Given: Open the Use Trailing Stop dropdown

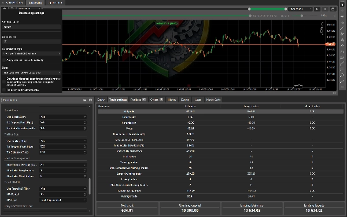Looking at the screenshot, I should [x=63, y=141].
